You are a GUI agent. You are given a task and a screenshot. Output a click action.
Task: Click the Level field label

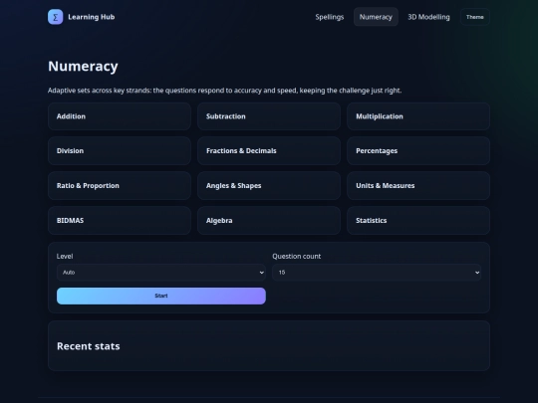tap(65, 257)
